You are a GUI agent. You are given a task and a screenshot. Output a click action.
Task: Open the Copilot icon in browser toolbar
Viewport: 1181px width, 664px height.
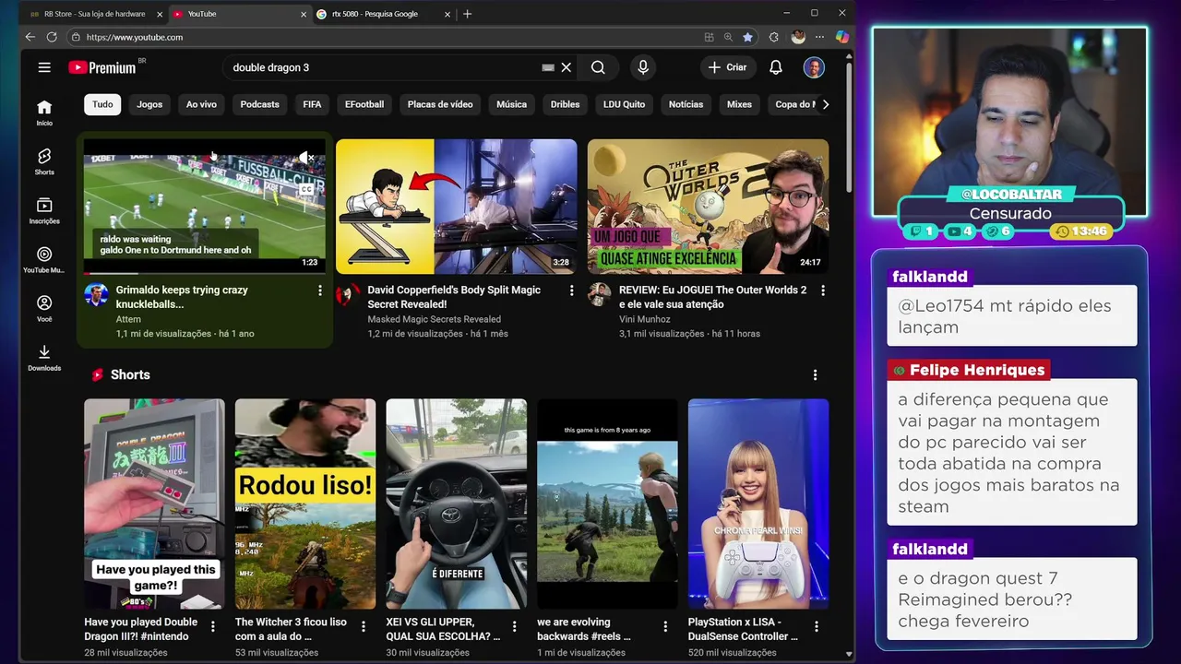pos(841,37)
